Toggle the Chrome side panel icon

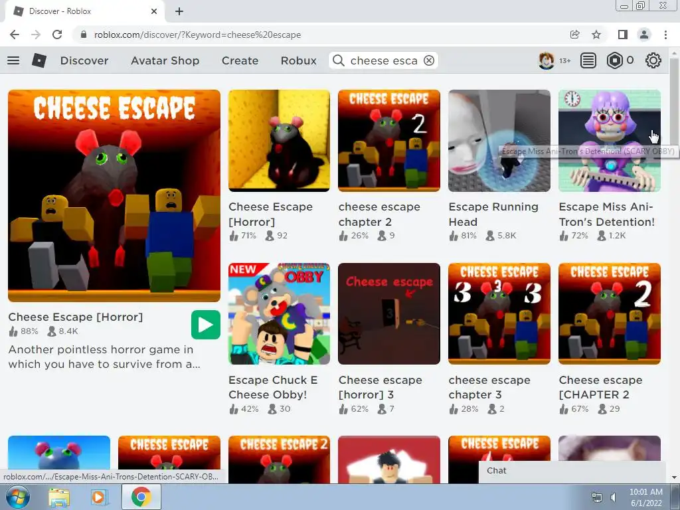coord(623,35)
